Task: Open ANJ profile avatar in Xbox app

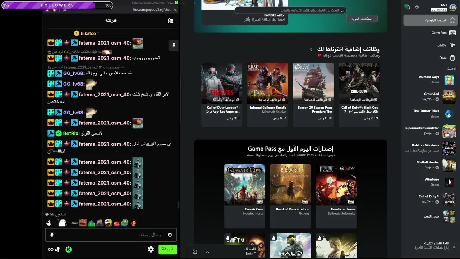Action: (452, 7)
